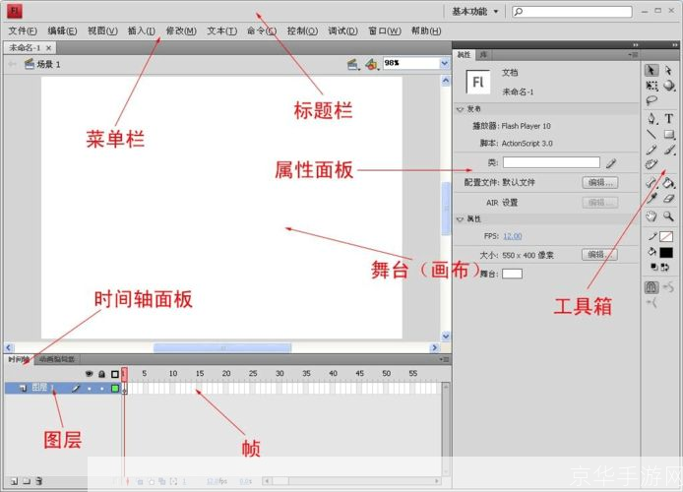Select the Zoom magnifier tool
This screenshot has height=492, width=683.
[669, 215]
